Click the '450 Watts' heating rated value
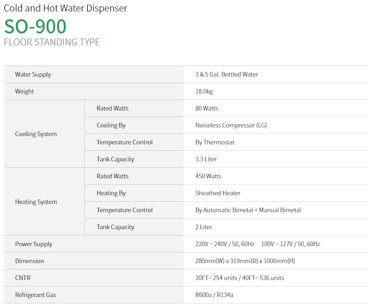371x308 pixels. [x=208, y=176]
